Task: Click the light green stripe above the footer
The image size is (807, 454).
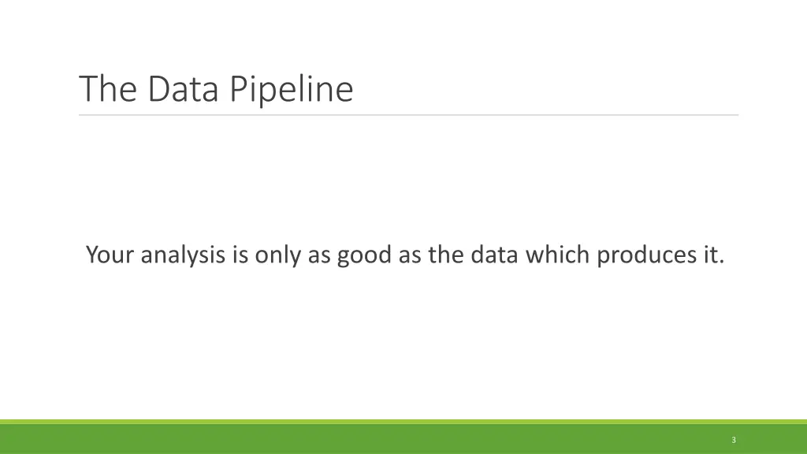Action: (394, 422)
